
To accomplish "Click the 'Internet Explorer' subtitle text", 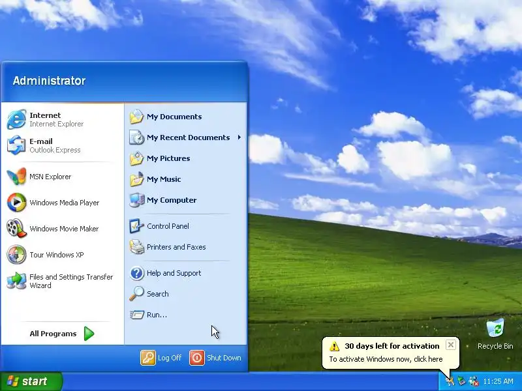I will (56, 124).
